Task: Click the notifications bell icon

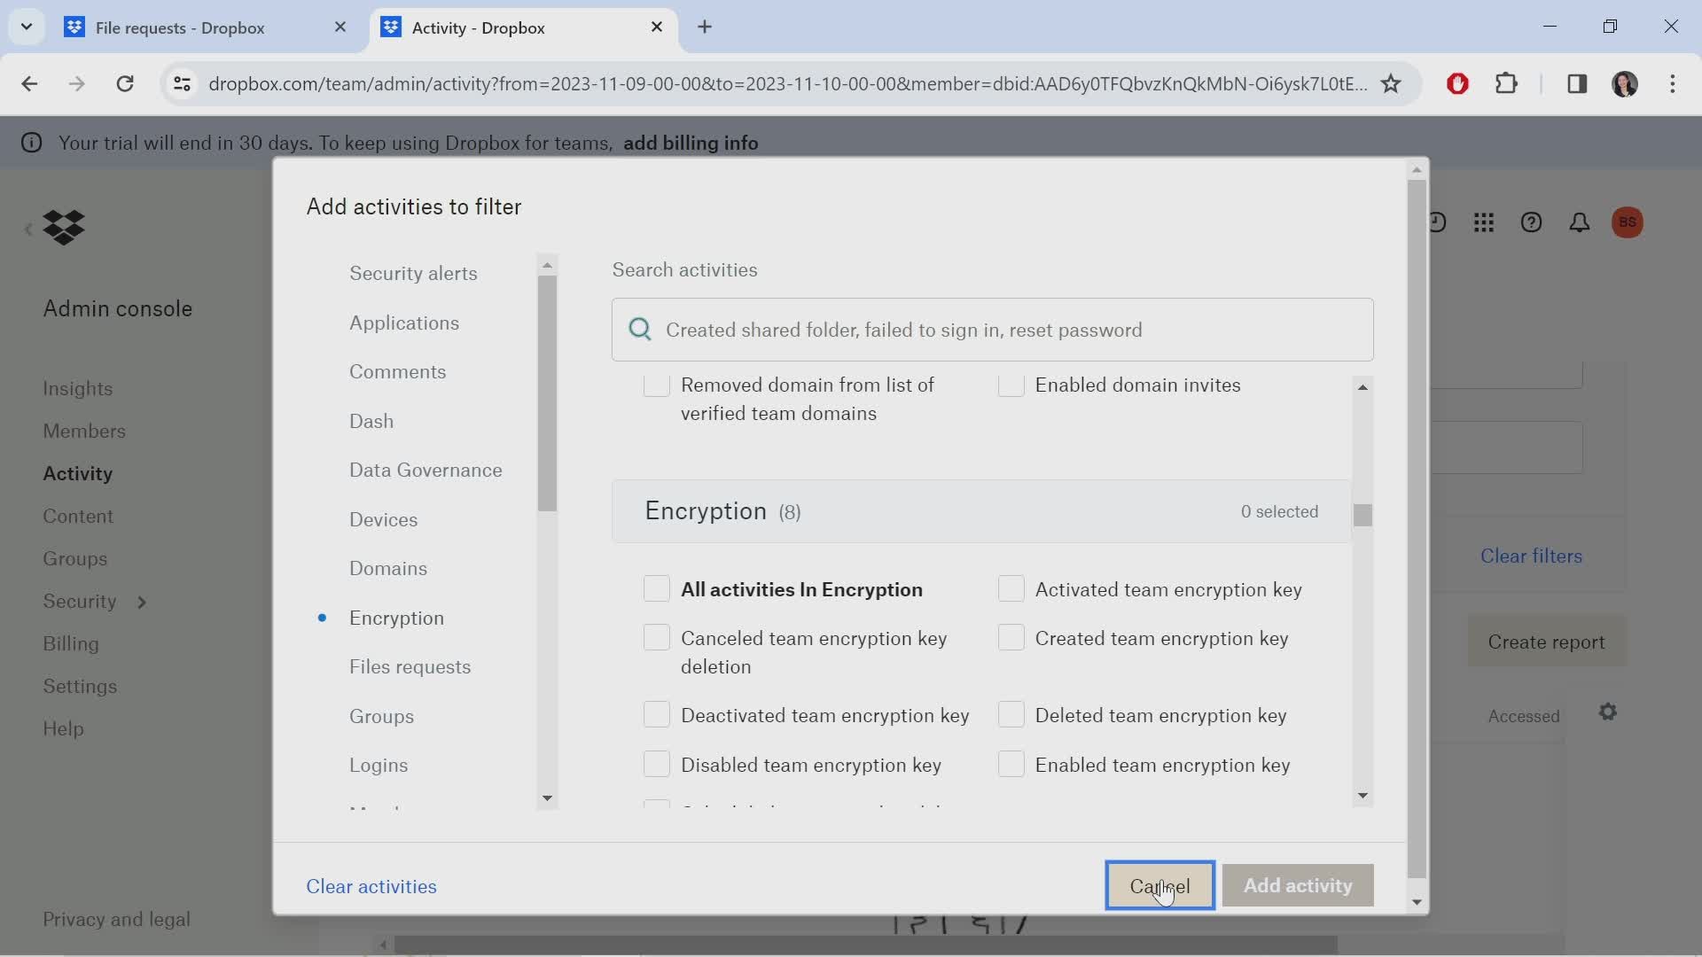Action: (x=1578, y=222)
